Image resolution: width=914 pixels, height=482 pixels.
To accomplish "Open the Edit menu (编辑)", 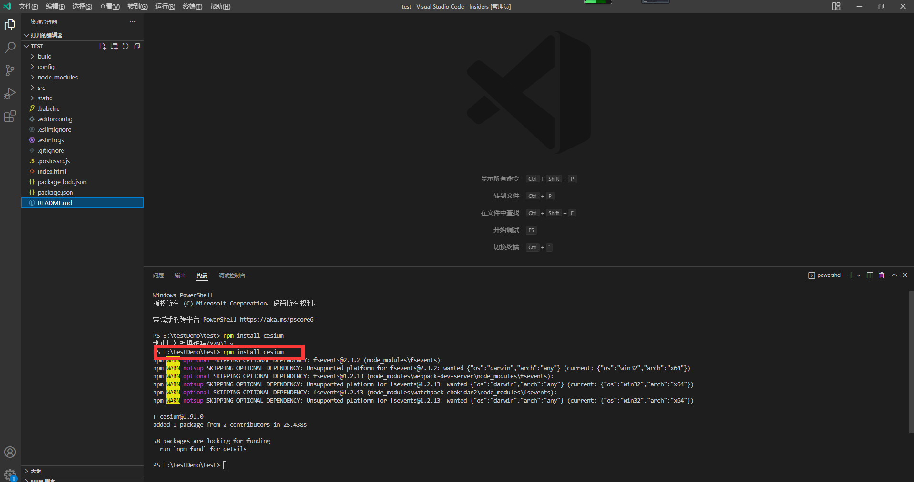I will 55,6.
